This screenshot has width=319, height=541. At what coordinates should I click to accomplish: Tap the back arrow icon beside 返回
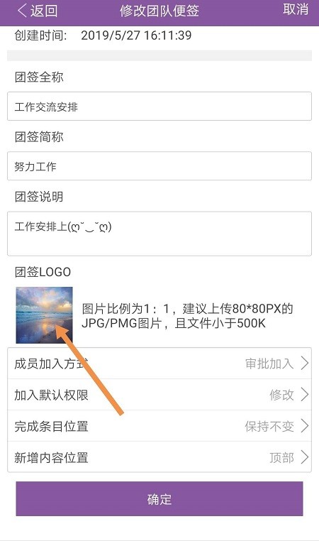pyautogui.click(x=22, y=11)
